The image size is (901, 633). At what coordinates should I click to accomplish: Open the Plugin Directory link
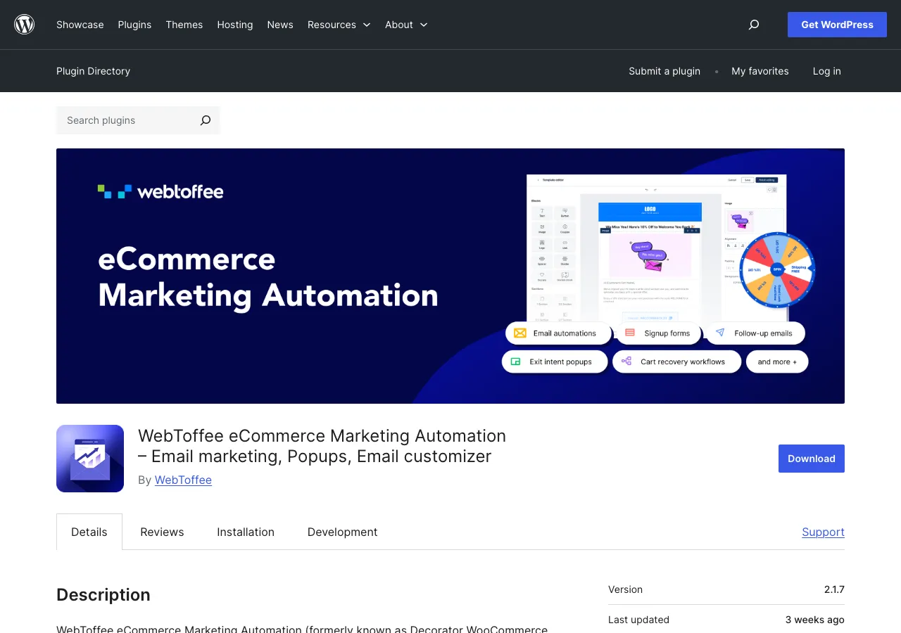pos(93,71)
